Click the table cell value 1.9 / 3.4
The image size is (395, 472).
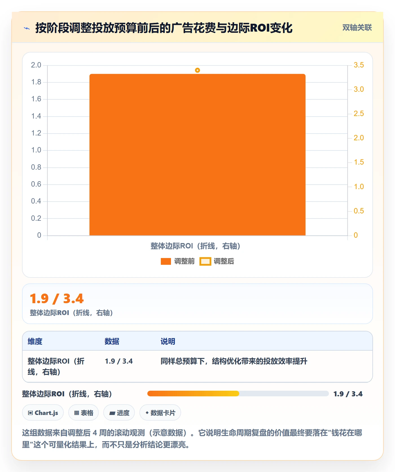[x=119, y=361]
